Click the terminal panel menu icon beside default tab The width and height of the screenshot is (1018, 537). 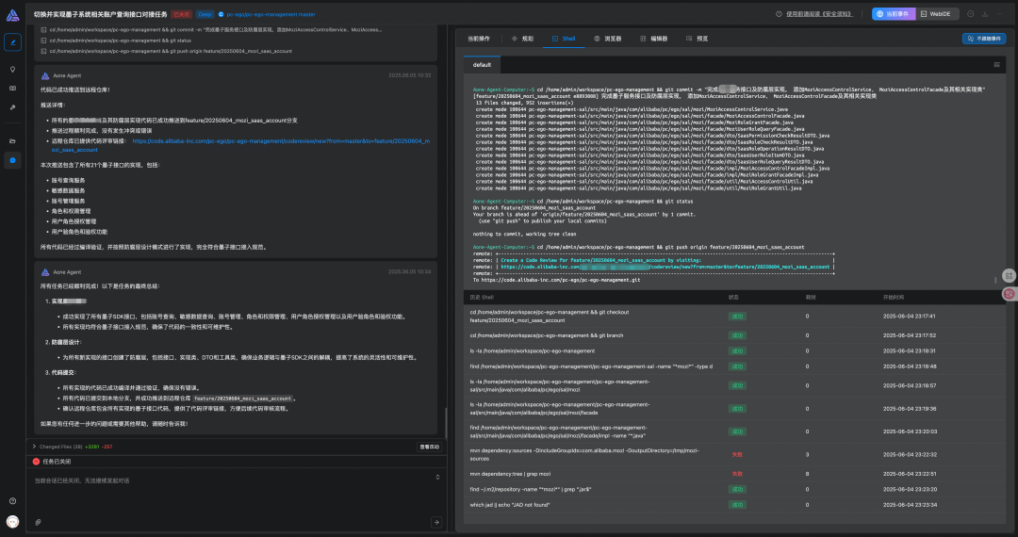pos(996,65)
